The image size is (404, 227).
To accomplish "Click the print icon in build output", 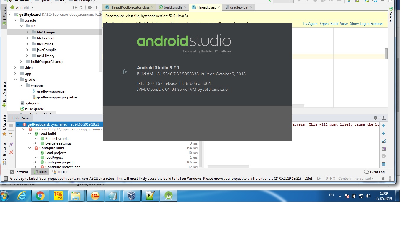I will (x=384, y=156).
